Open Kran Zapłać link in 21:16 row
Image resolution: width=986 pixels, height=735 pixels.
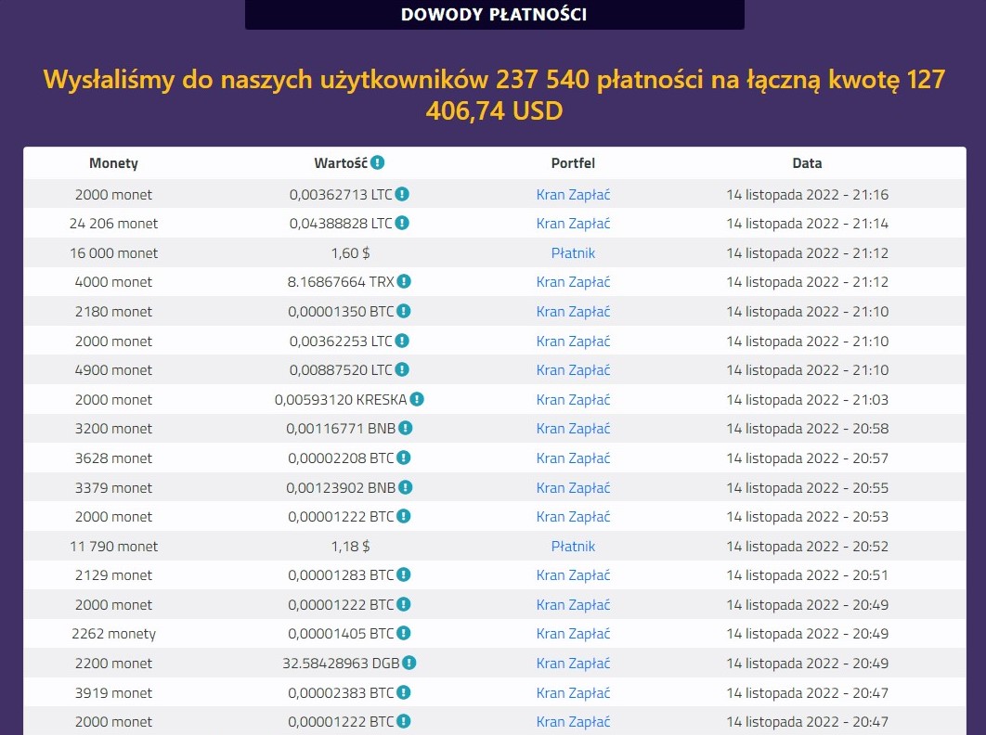coord(573,195)
